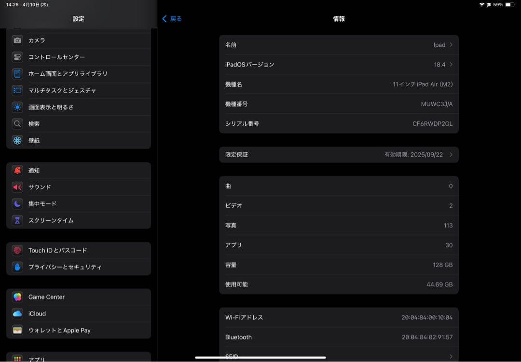The width and height of the screenshot is (521, 362).
Task: Select the コントロールセンター icon in sidebar
Action: tap(17, 57)
